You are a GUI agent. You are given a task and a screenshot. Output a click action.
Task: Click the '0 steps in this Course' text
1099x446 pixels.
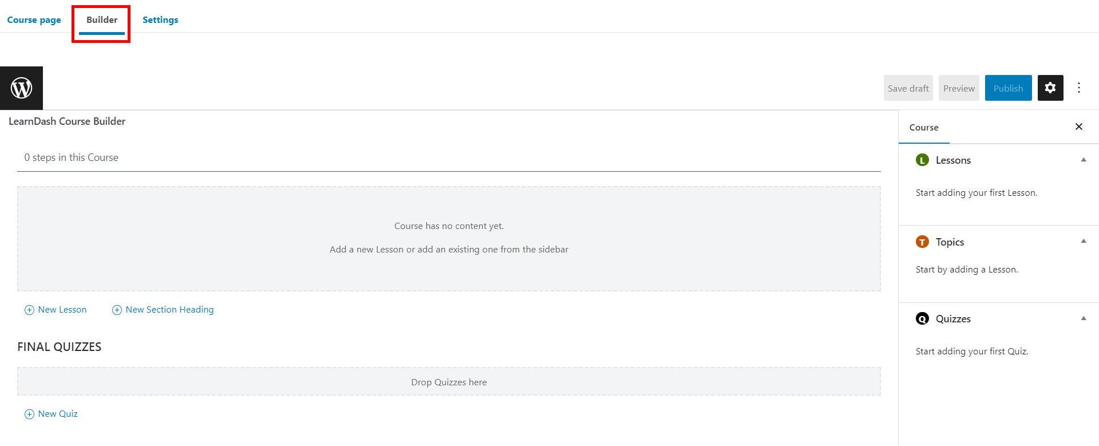tap(71, 157)
